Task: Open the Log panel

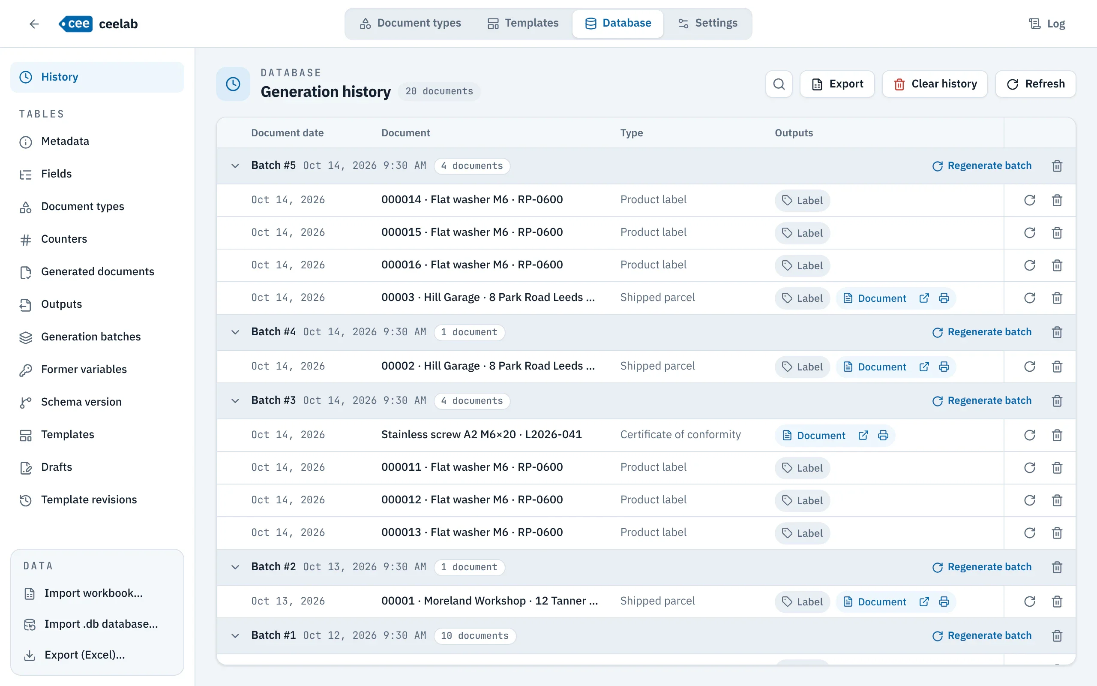Action: click(1047, 24)
